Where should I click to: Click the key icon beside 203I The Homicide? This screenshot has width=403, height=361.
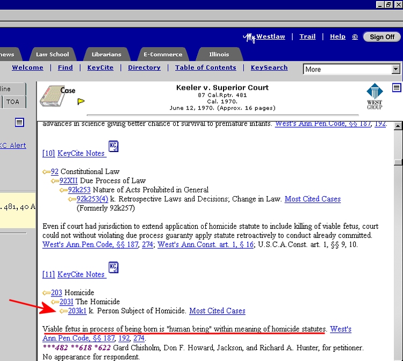(55, 302)
